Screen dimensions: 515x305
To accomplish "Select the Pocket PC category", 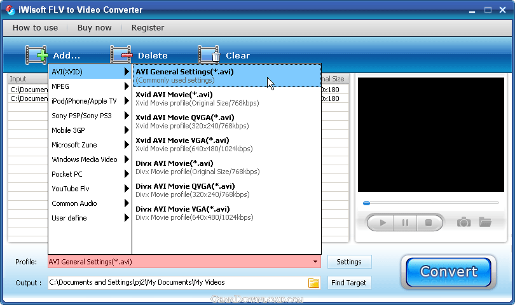I will 90,174.
